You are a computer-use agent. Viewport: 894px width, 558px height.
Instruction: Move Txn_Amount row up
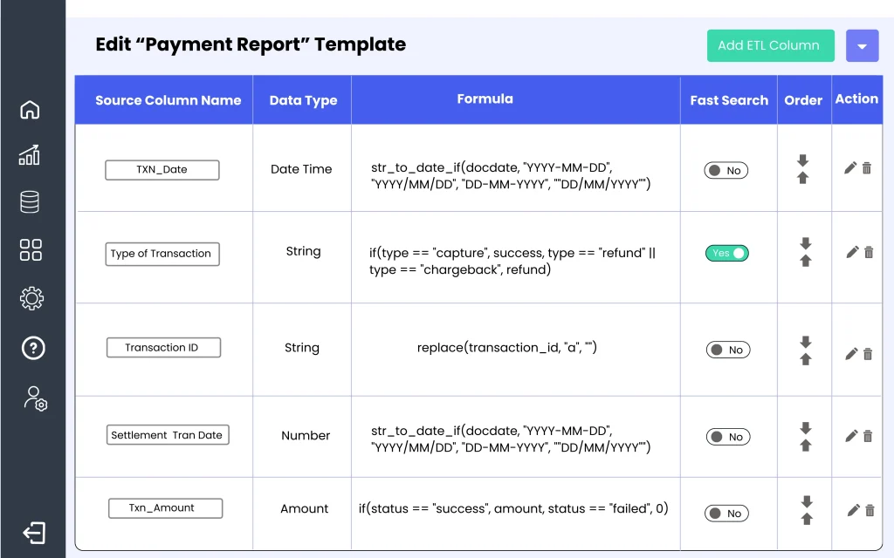[806, 519]
